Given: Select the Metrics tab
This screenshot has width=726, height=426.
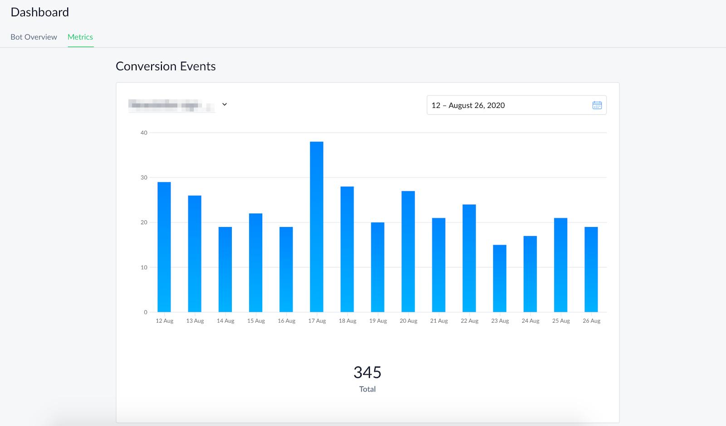Looking at the screenshot, I should tap(80, 37).
